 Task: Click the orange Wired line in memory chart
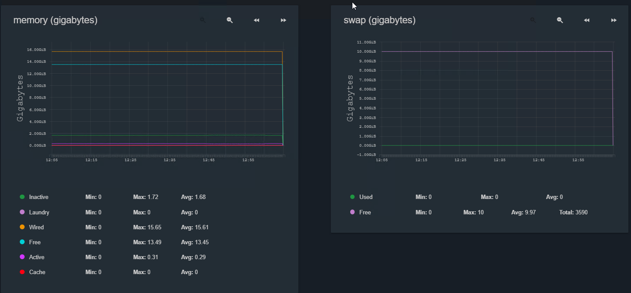coord(167,51)
